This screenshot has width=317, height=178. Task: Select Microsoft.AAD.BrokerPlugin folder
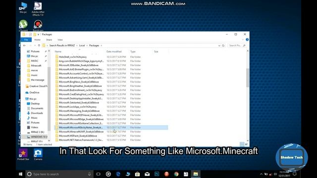81,69
